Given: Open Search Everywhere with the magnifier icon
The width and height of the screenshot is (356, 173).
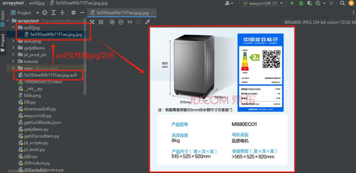Looking at the screenshot, I should (x=342, y=3).
